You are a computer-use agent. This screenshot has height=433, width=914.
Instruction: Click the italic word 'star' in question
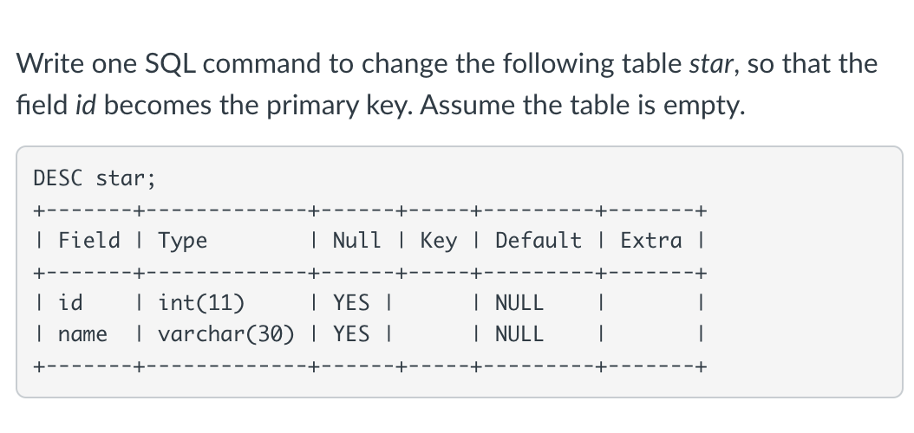[x=710, y=63]
